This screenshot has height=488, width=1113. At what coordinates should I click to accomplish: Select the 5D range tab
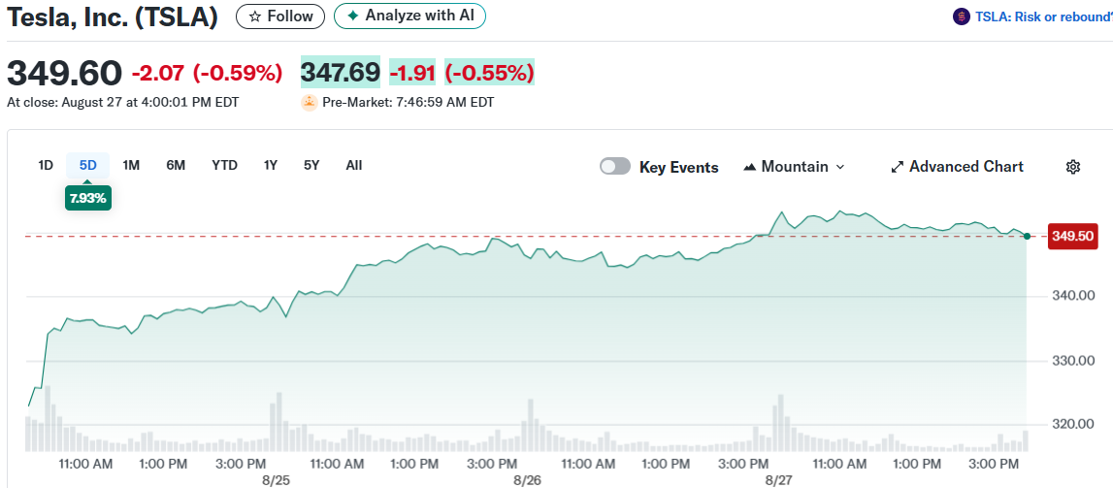pos(88,165)
